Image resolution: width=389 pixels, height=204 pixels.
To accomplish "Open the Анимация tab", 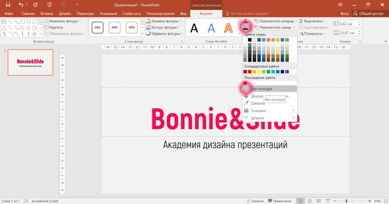I will (108, 13).
